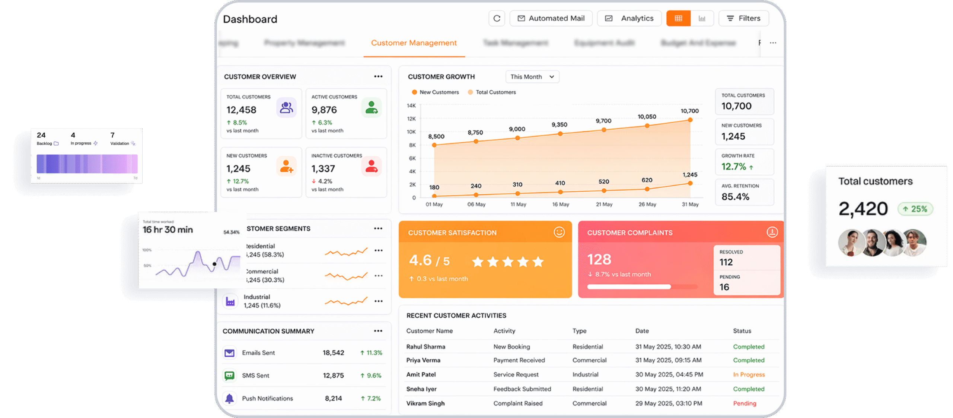
Task: Select the Equipment Audit tab
Action: pyautogui.click(x=604, y=43)
